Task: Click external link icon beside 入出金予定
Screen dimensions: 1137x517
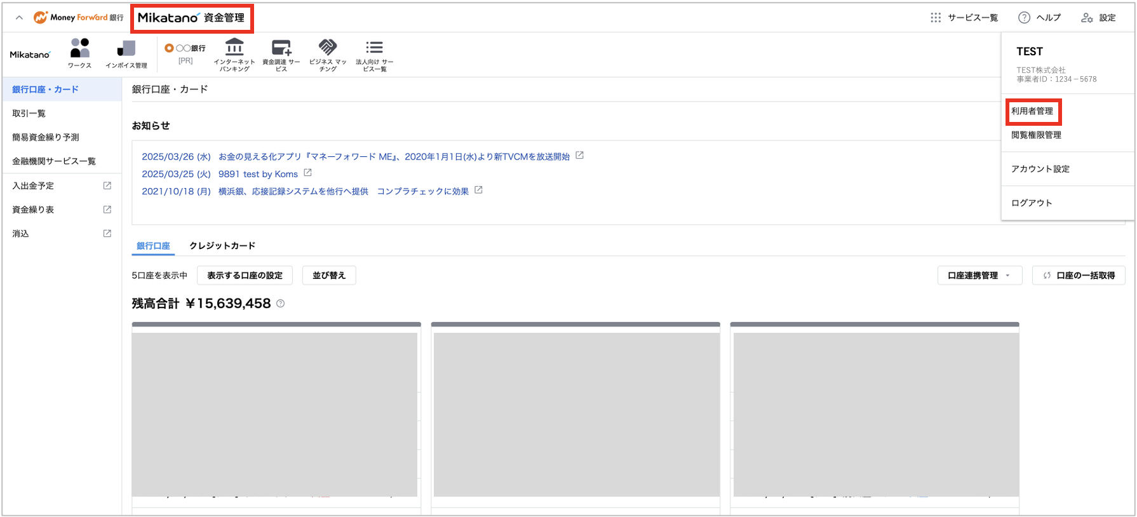Action: pyautogui.click(x=107, y=185)
